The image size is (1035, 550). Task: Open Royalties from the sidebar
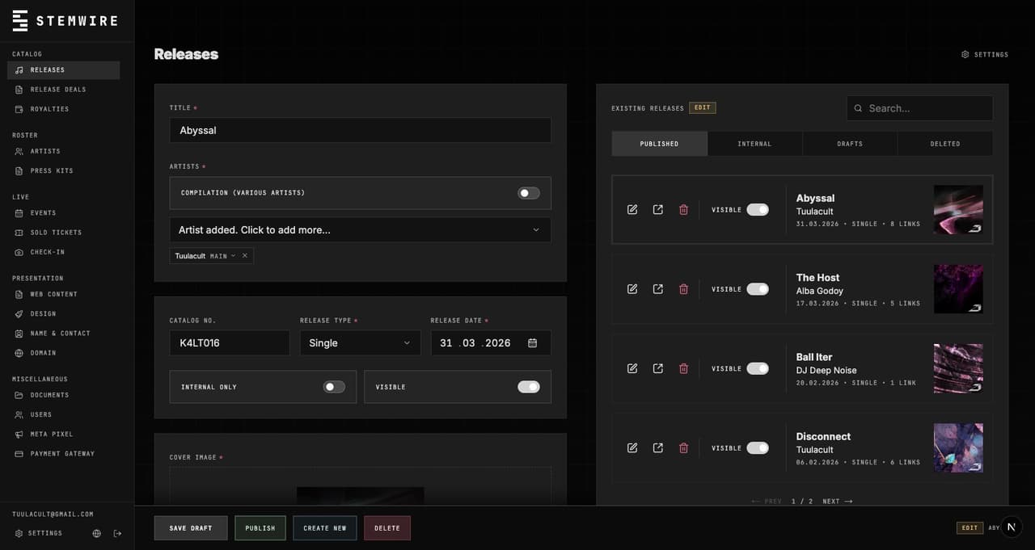[x=49, y=108]
